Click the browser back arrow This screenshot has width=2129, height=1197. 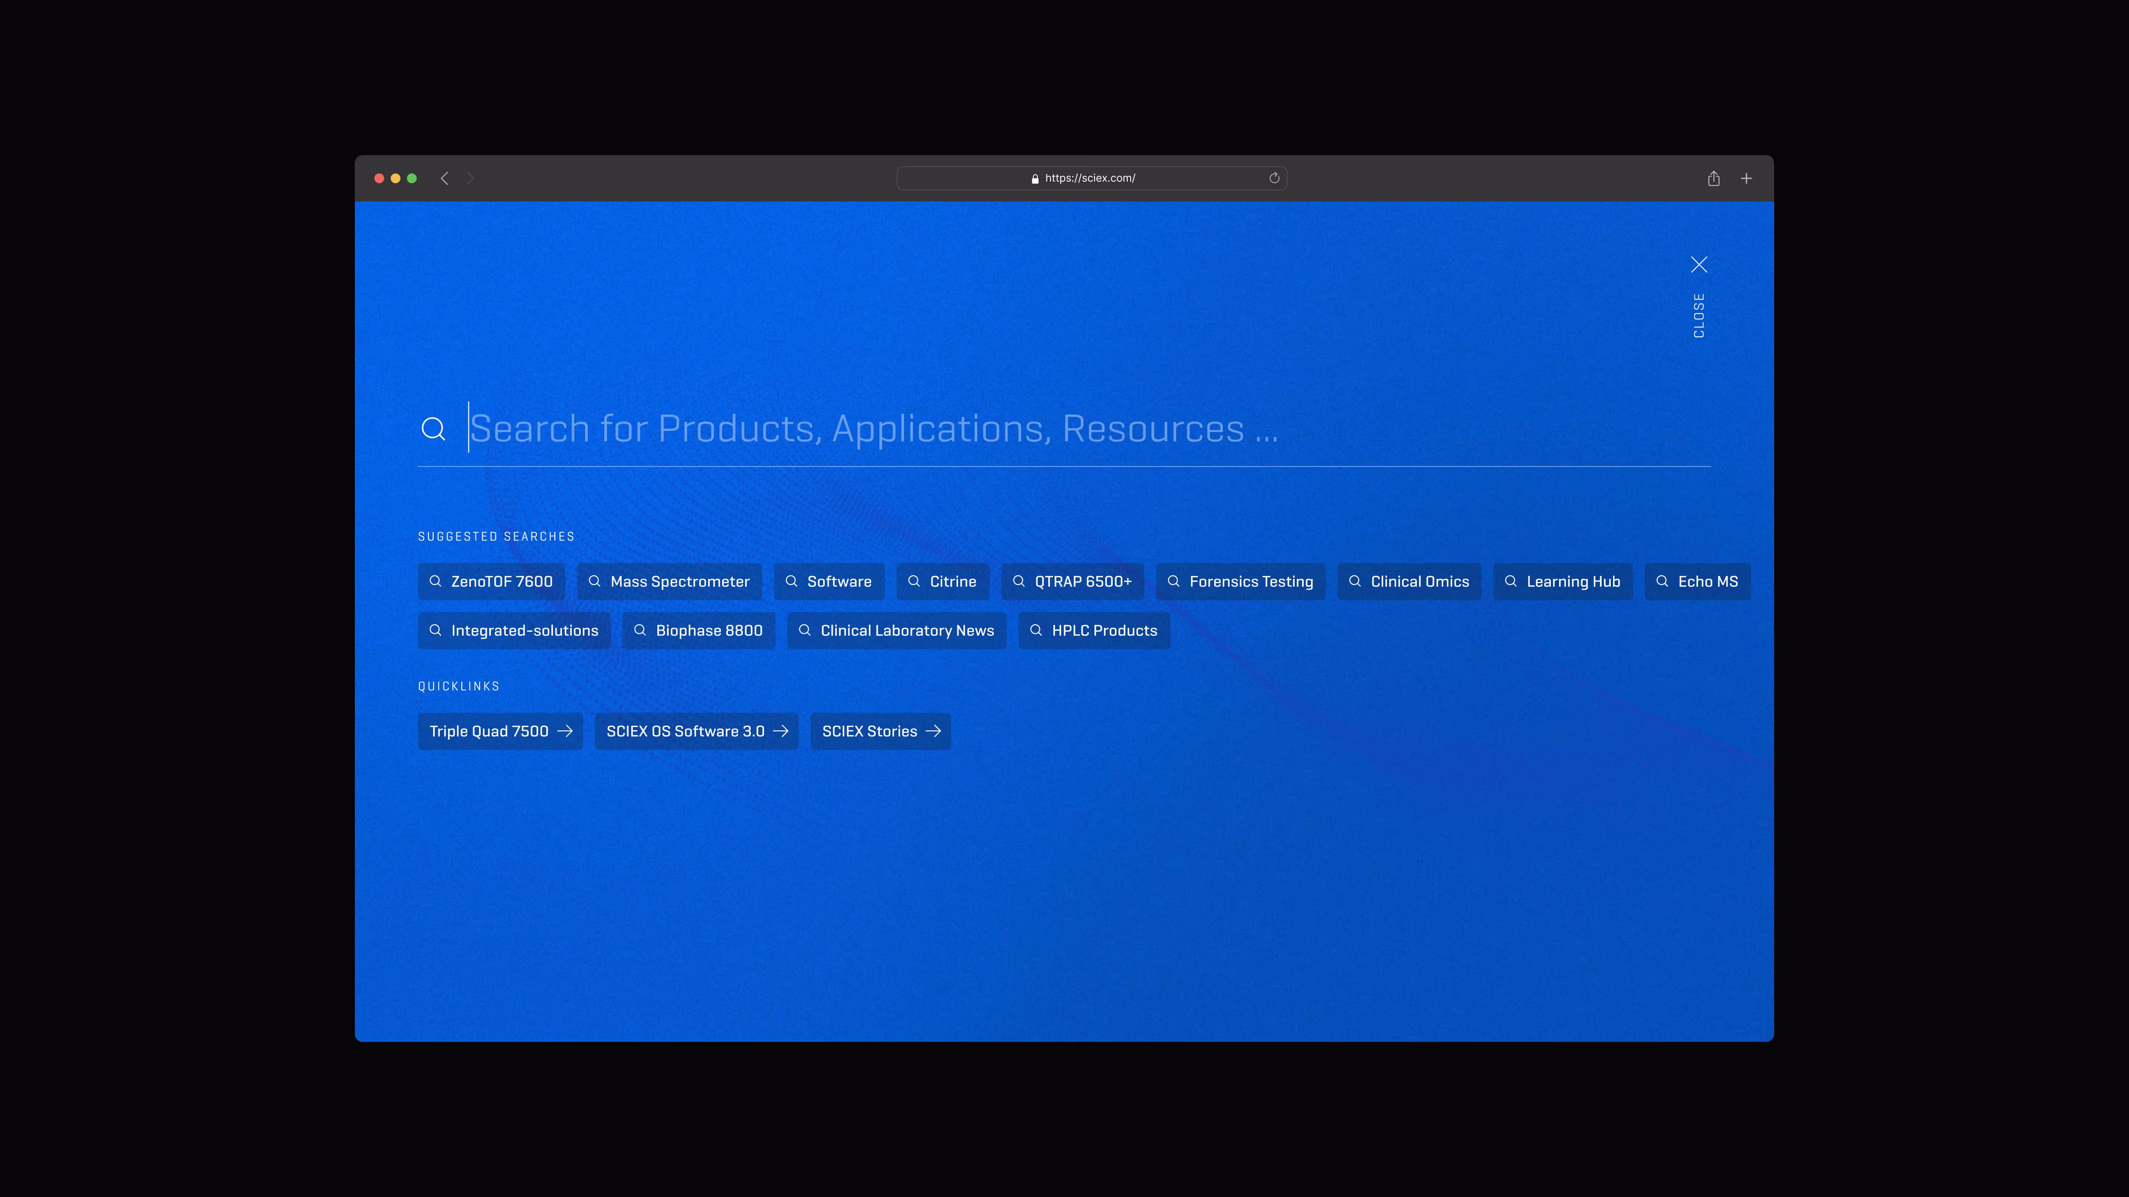point(445,178)
